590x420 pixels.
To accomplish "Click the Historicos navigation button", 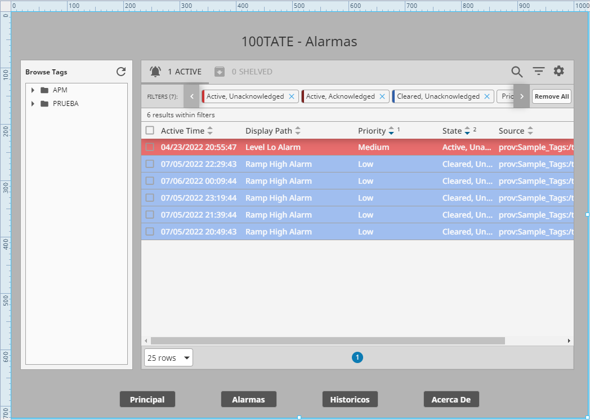I will coord(350,399).
